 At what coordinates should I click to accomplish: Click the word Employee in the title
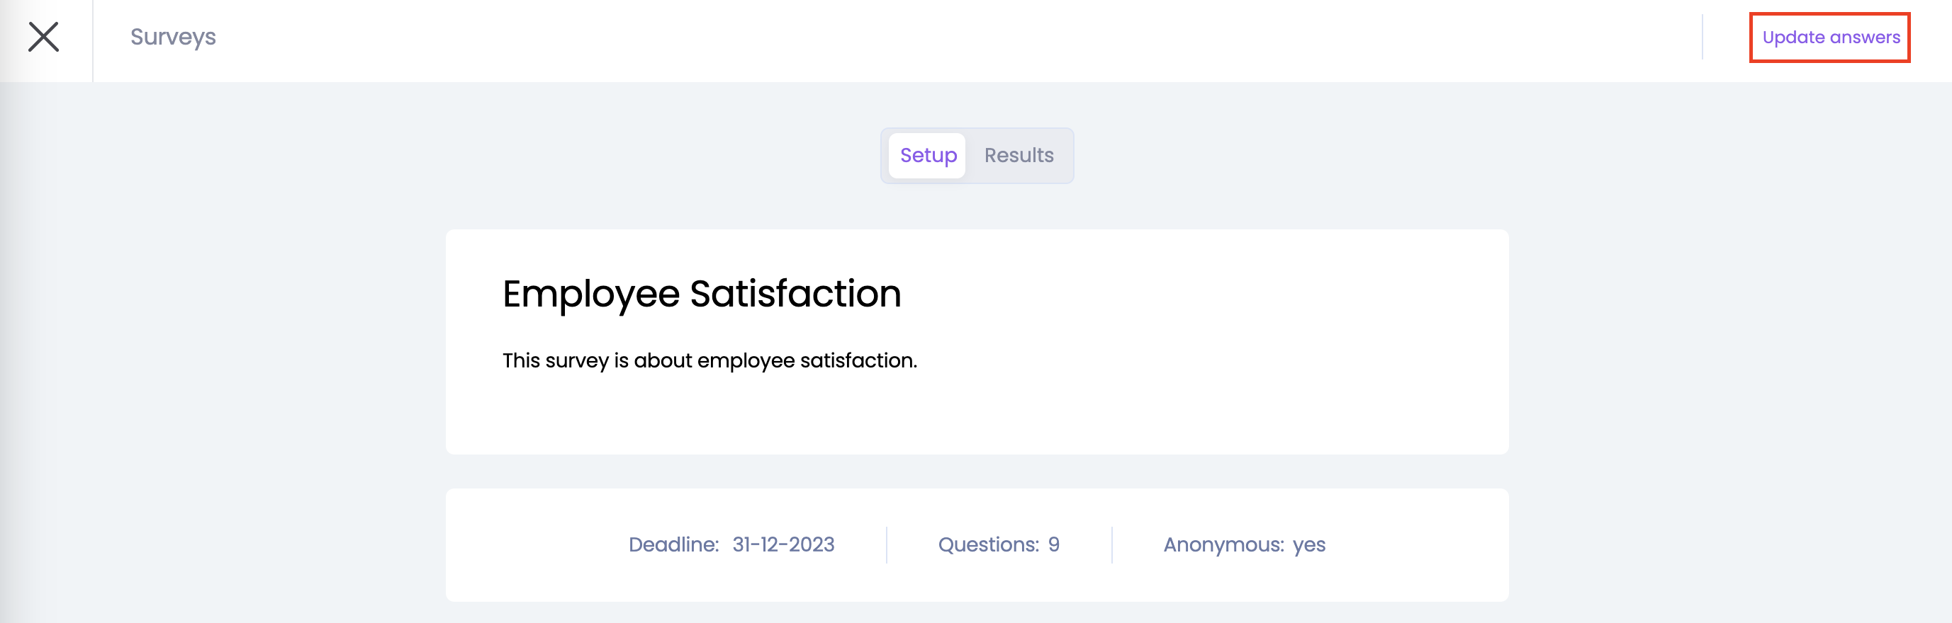pos(591,294)
